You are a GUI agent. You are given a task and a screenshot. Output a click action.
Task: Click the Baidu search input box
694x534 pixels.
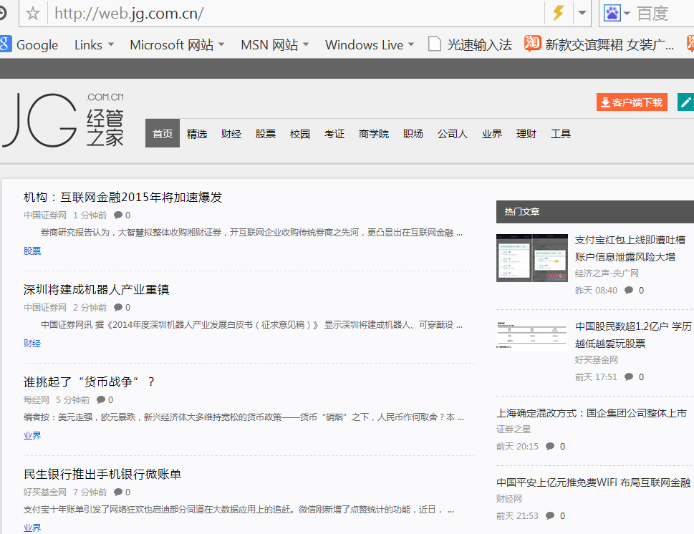(664, 14)
